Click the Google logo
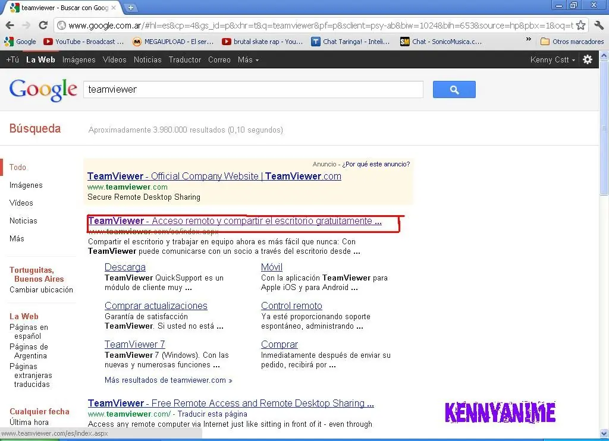Screen dimensions: 609x441 43,90
